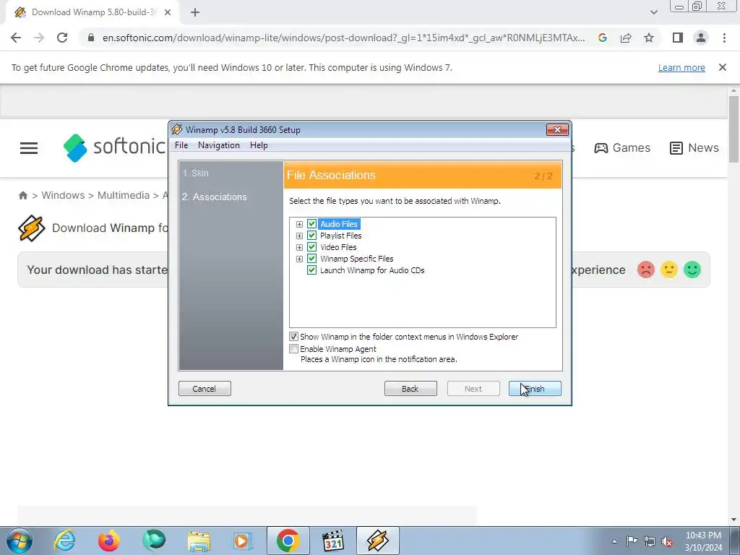
Task: Click Chrome's back arrow
Action: tap(16, 38)
